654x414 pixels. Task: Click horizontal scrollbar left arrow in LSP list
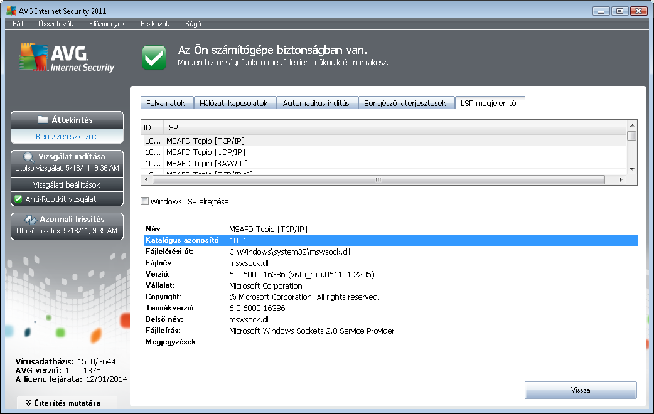tap(146, 179)
